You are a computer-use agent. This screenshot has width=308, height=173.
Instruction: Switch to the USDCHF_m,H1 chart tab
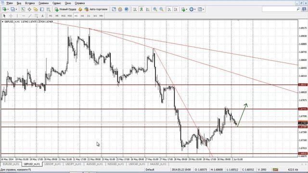(52, 164)
